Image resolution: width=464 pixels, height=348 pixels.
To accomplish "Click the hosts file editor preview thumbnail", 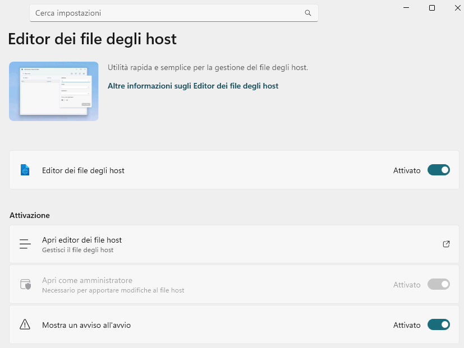I will pyautogui.click(x=53, y=91).
